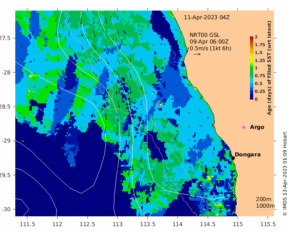Click the 'Argo' legend label
Image resolution: width=290 pixels, height=232 pixels.
tap(257, 127)
